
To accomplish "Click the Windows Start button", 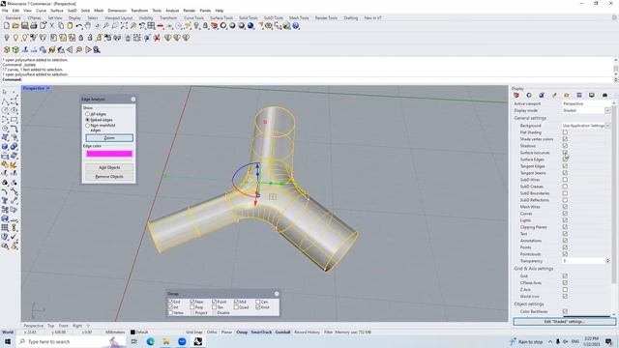I will click(x=8, y=341).
